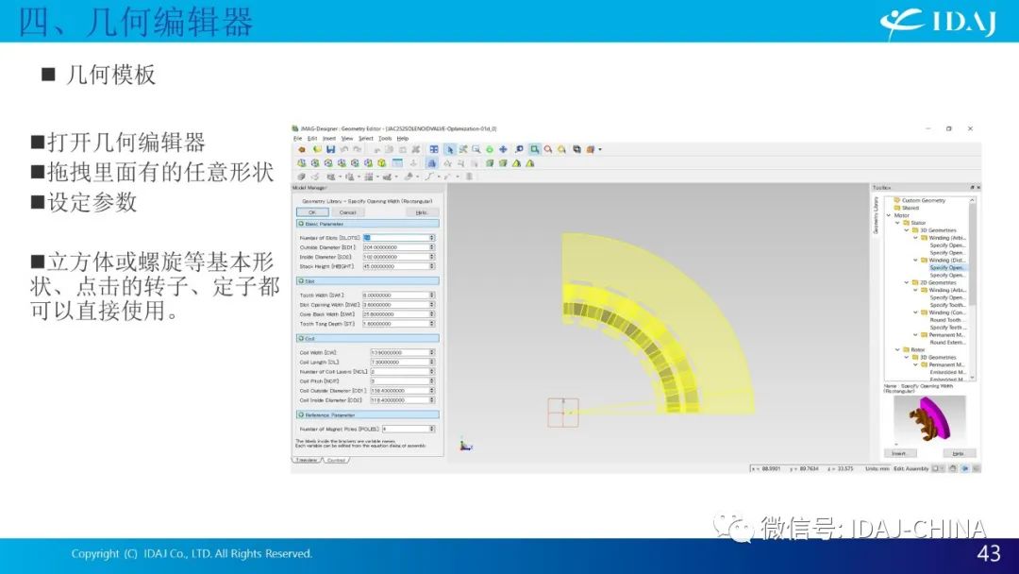
Task: Click the Outside Diameter value field
Action: [x=400, y=247]
